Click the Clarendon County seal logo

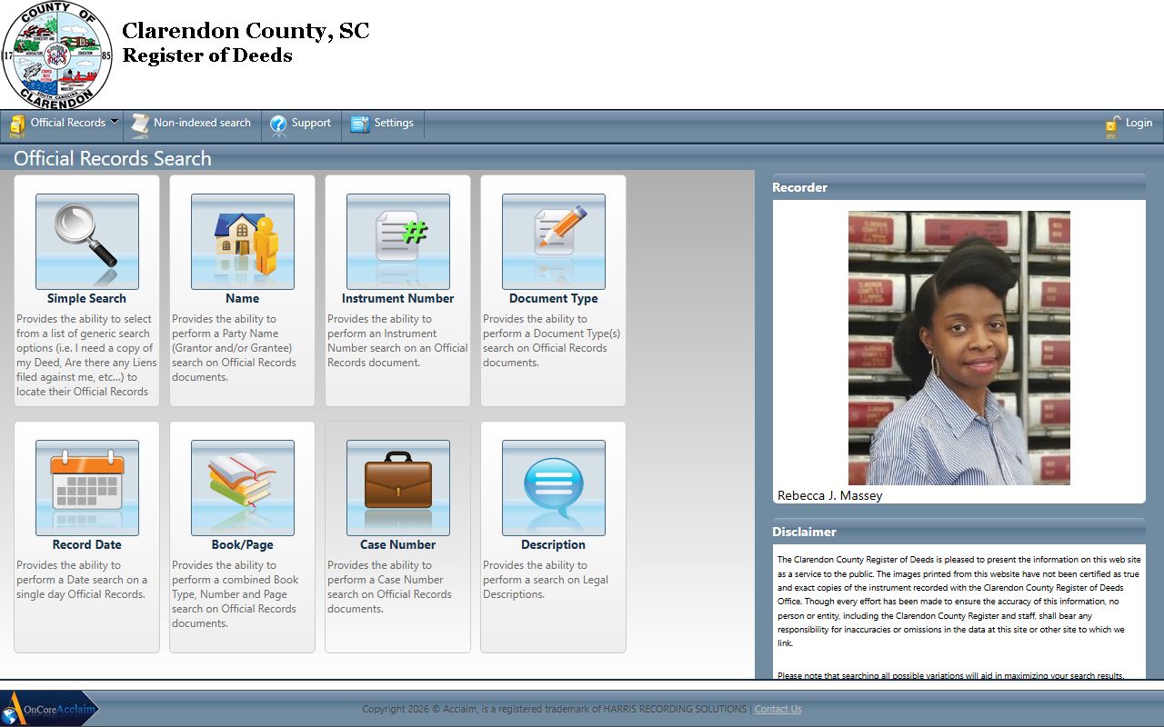coord(57,55)
